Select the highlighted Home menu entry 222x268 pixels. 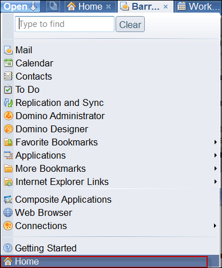104,262
